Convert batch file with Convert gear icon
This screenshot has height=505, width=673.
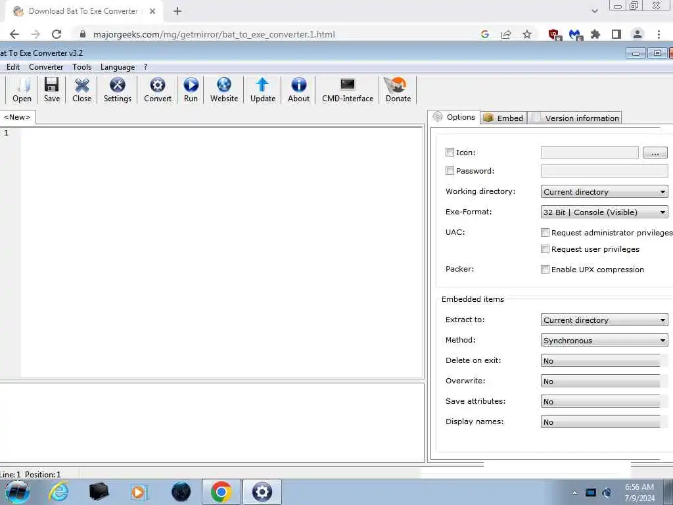[158, 89]
